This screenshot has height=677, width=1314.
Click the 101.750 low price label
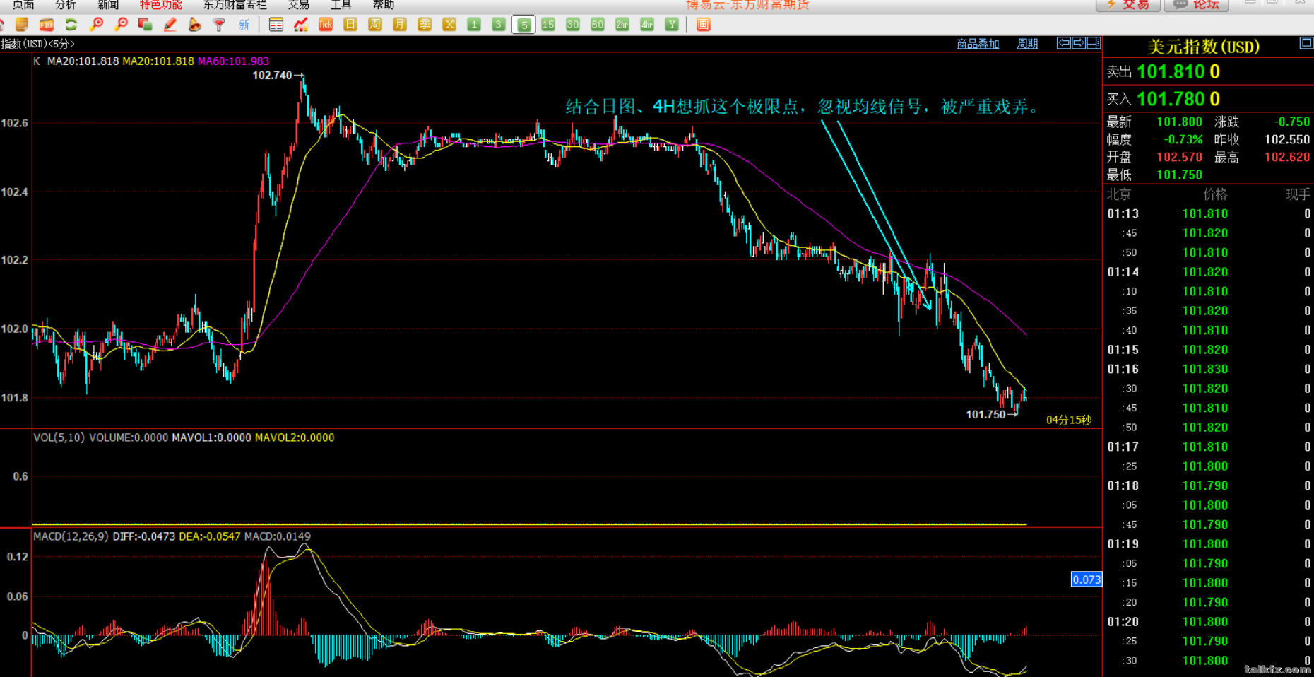[x=985, y=415]
